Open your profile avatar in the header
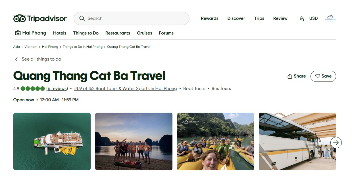The width and height of the screenshot is (352, 178). (x=330, y=18)
